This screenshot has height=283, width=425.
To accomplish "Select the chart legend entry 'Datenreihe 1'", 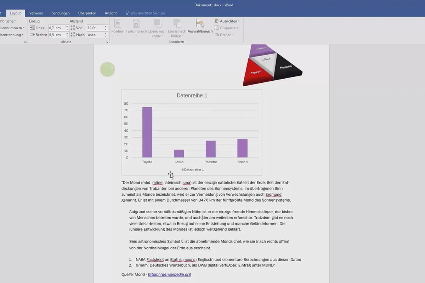I will pos(193,170).
